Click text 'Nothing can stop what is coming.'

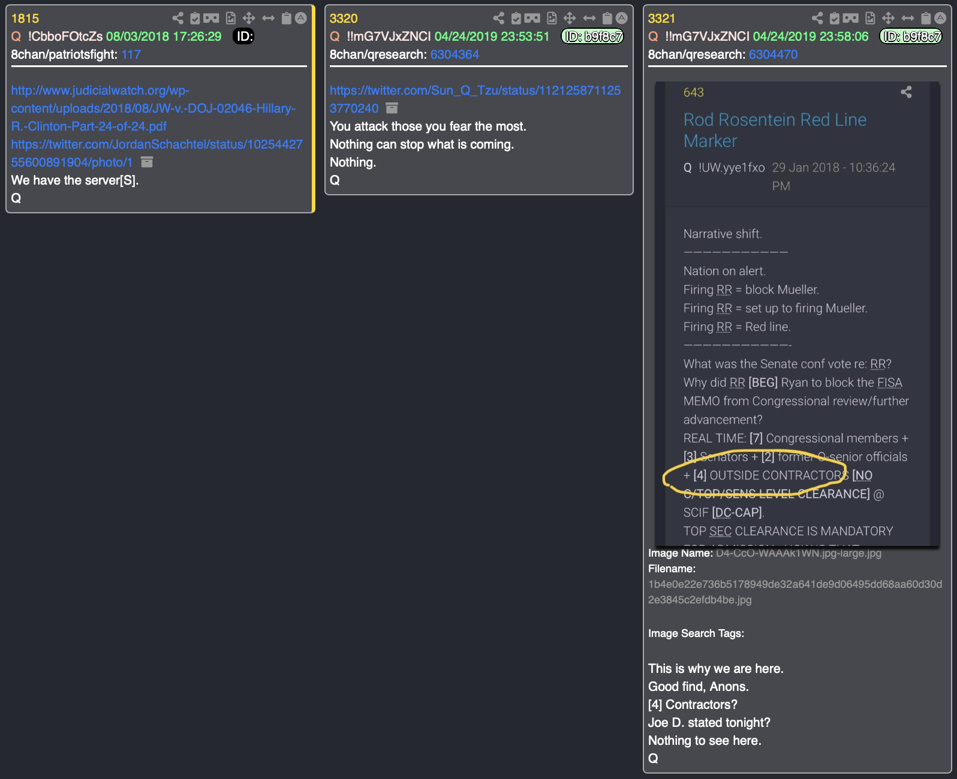(x=422, y=144)
